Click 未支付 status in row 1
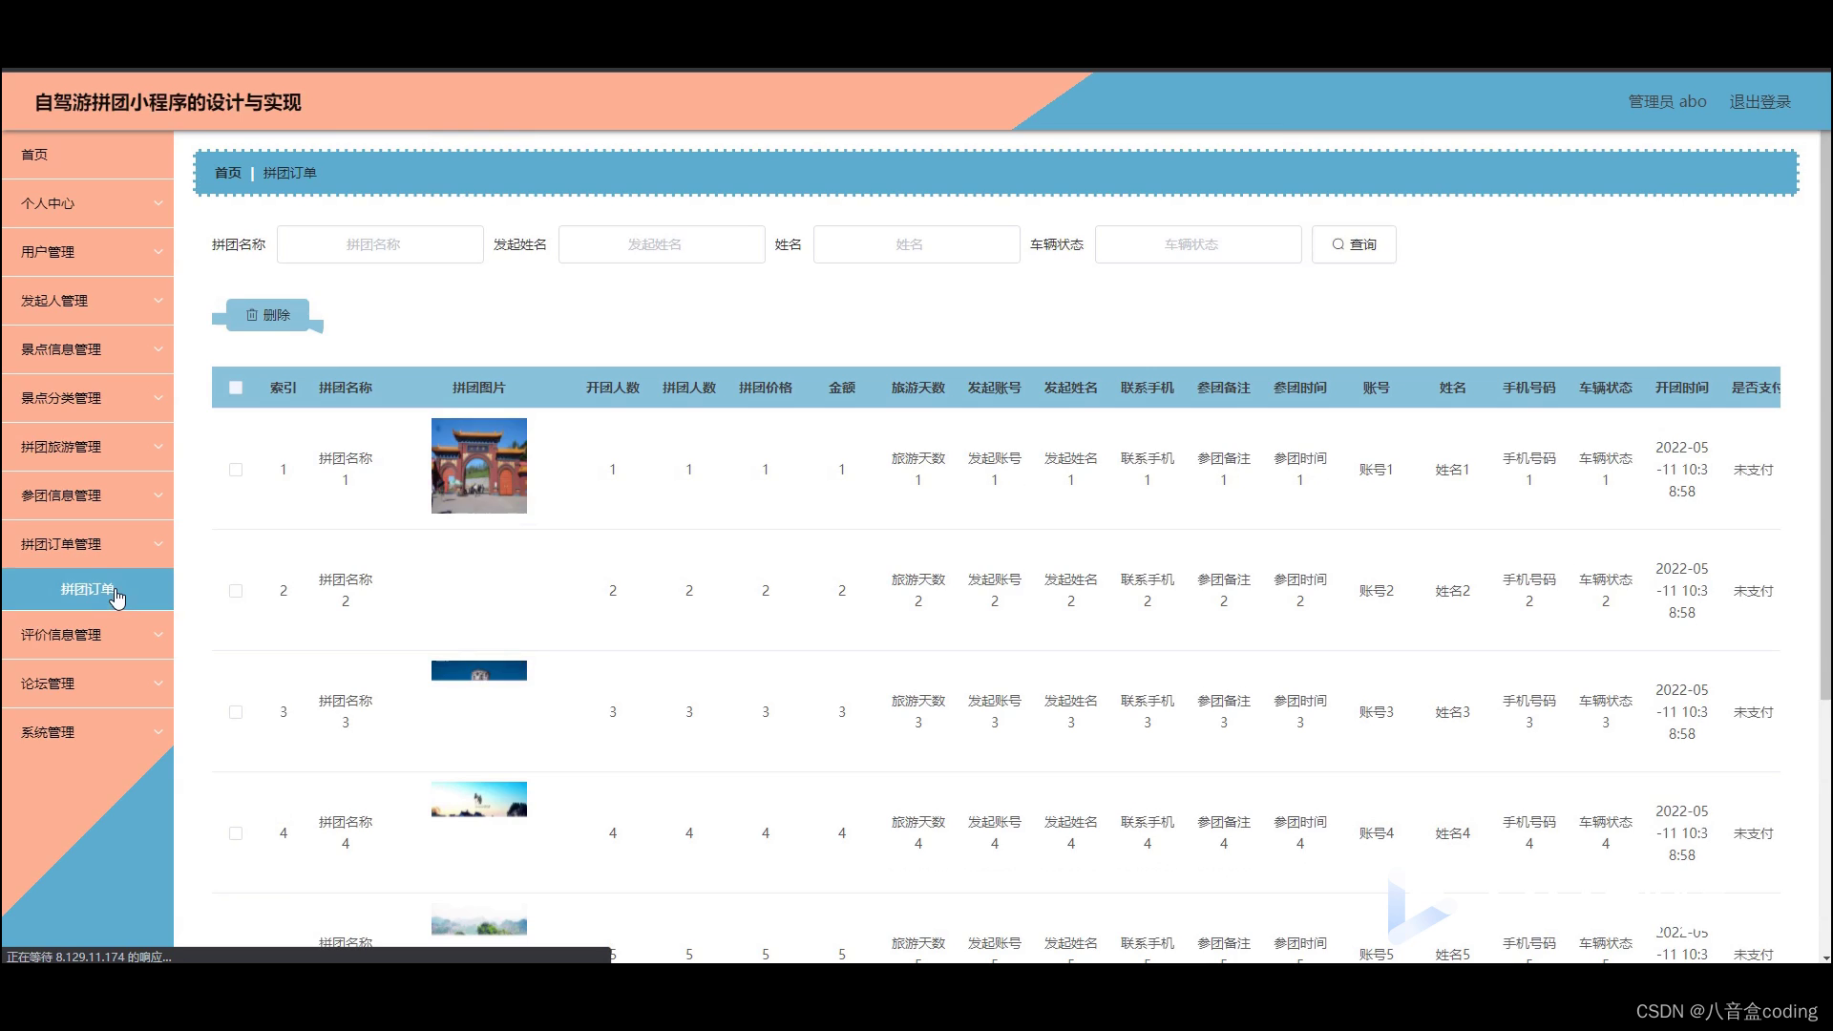This screenshot has width=1833, height=1031. point(1754,470)
